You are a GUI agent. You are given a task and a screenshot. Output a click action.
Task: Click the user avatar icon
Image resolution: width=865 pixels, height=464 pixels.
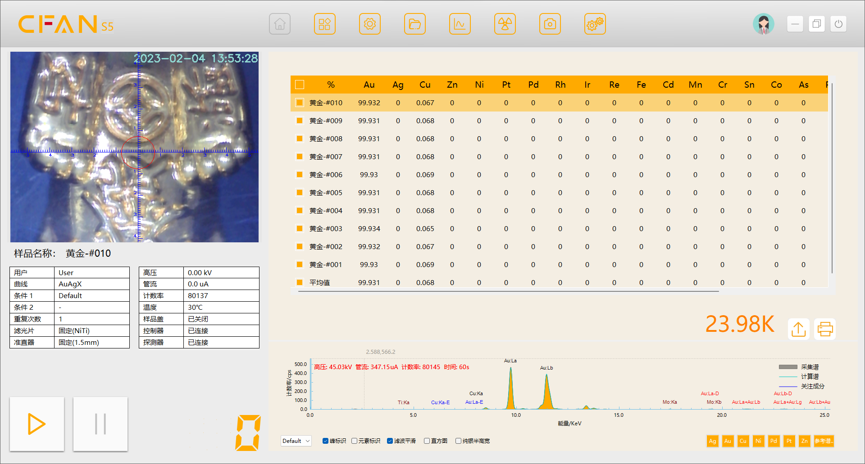[764, 24]
